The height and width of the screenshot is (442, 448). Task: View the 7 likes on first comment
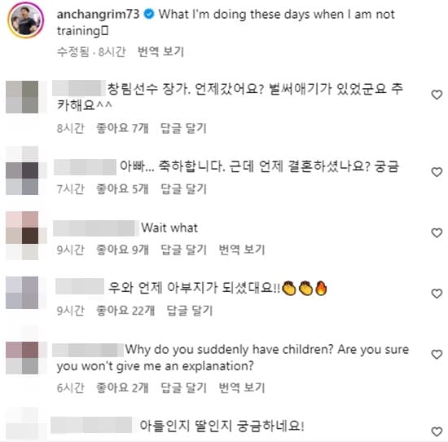point(122,128)
